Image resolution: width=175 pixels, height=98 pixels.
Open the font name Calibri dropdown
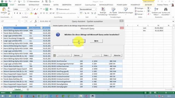(x=26, y=9)
